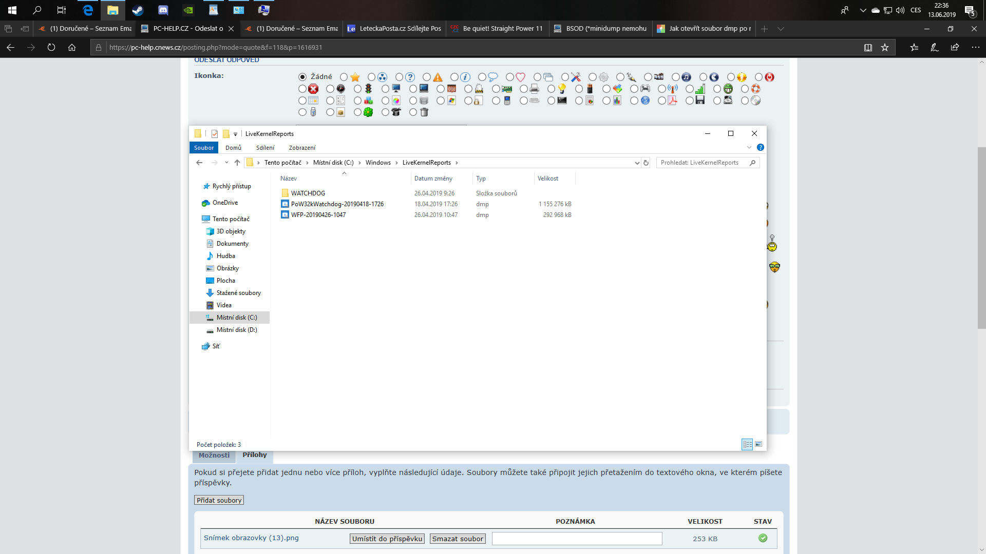Select the Žádné icon radio button
Viewport: 986px width, 554px height.
point(302,77)
